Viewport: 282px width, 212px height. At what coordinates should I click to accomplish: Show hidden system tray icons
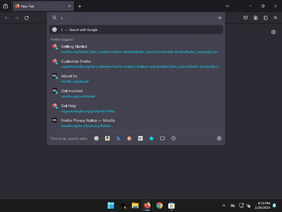(x=224, y=205)
